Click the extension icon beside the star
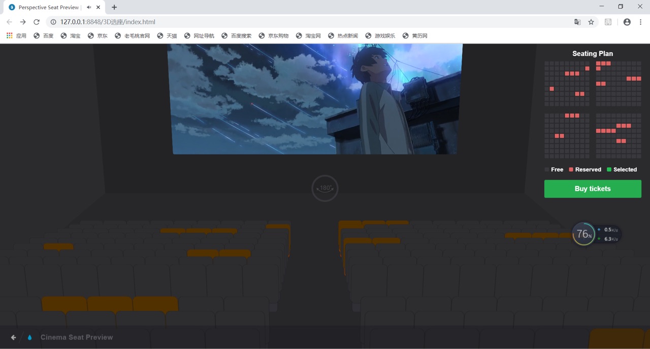650x349 pixels. [608, 22]
